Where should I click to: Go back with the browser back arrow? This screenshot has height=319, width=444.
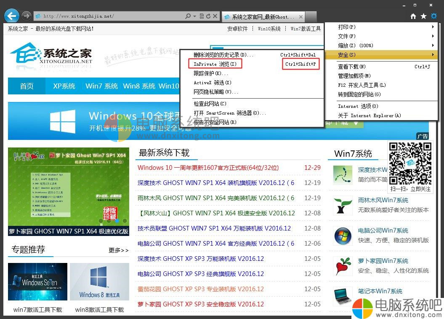point(12,16)
